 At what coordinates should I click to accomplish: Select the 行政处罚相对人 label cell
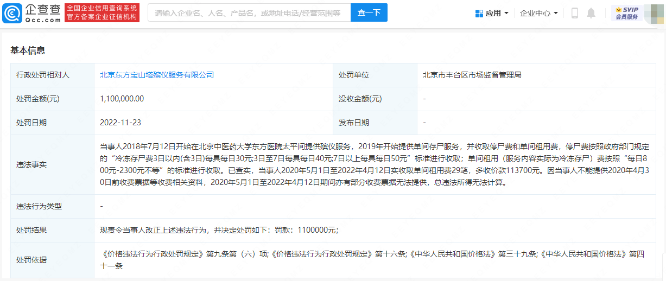52,75
